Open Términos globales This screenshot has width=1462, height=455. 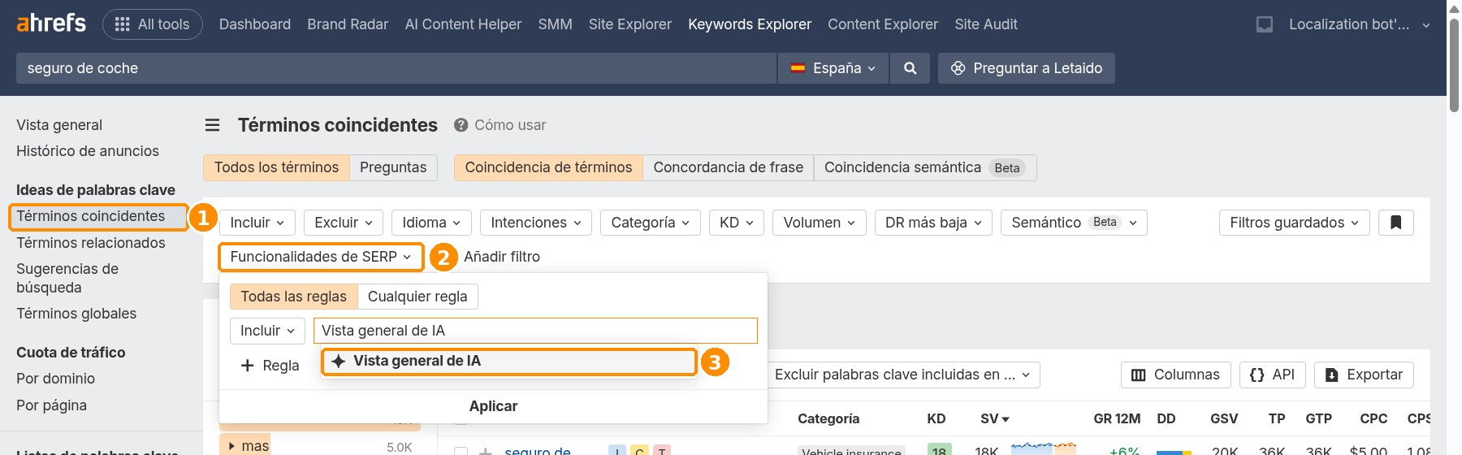coord(76,314)
